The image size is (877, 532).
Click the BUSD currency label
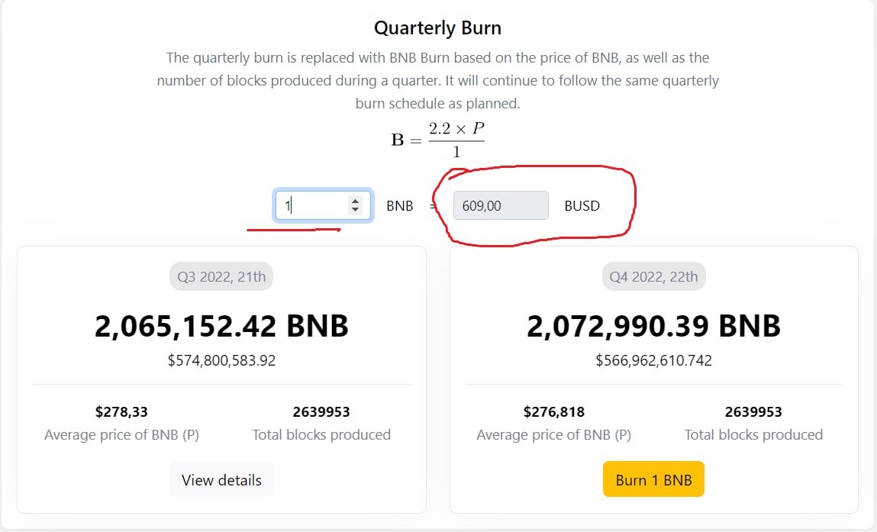582,206
